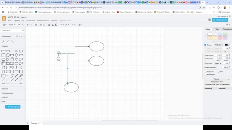Open the Дополнительно menu
The image size is (232, 130).
coord(43,21)
